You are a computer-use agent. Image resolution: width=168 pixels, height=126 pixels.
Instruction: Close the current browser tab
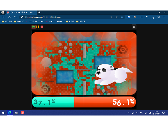point(35,13)
